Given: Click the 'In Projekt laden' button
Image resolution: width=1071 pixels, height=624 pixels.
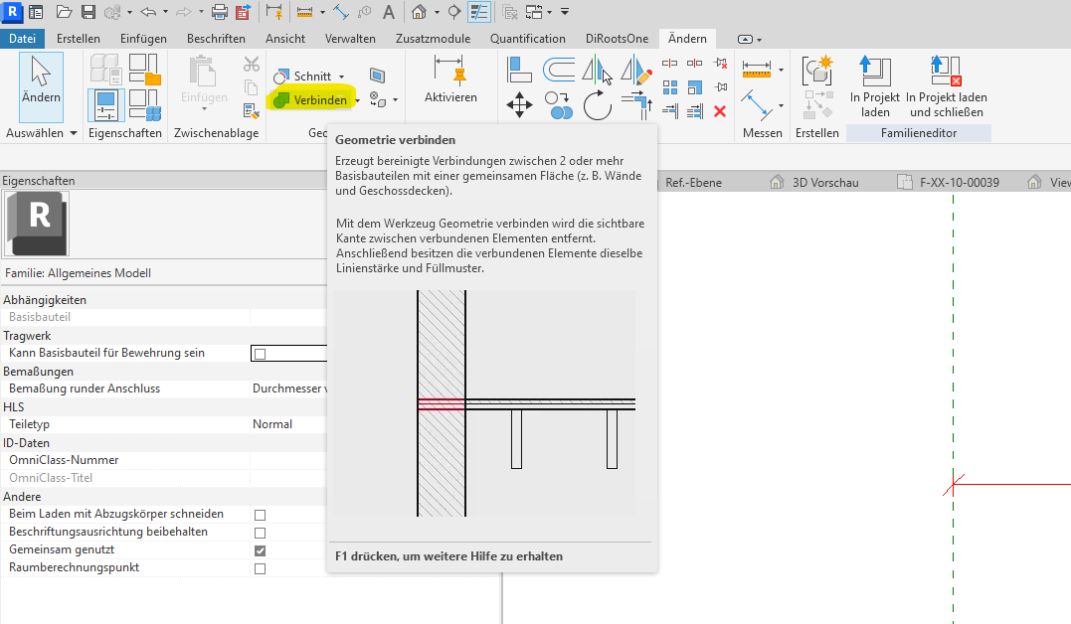Looking at the screenshot, I should 873,87.
